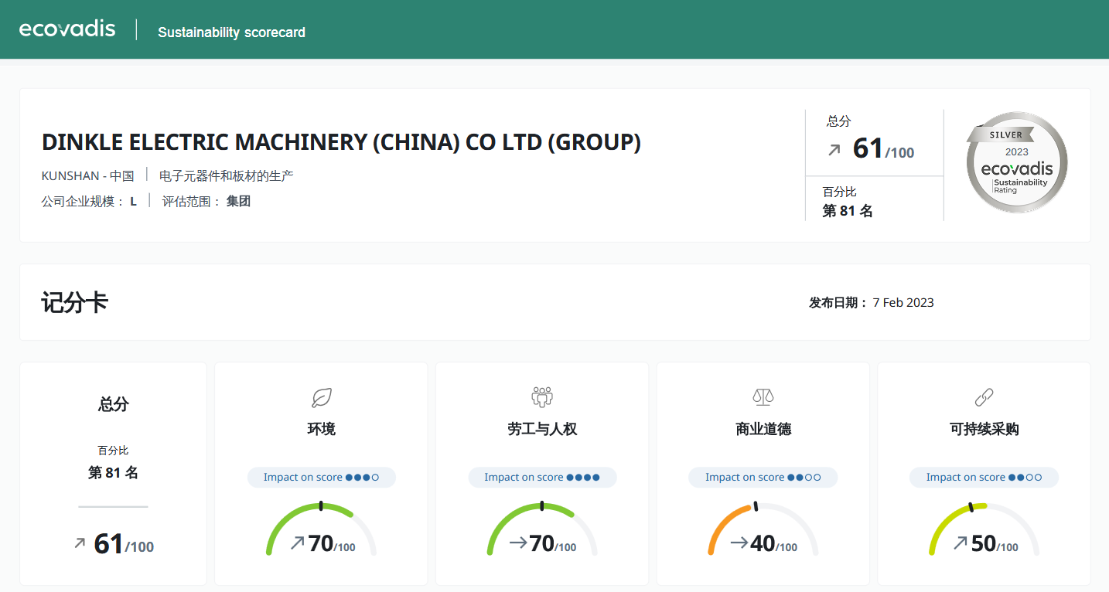Click the trend arrow in the 总分 card
Image resolution: width=1109 pixels, height=592 pixels.
(x=79, y=543)
